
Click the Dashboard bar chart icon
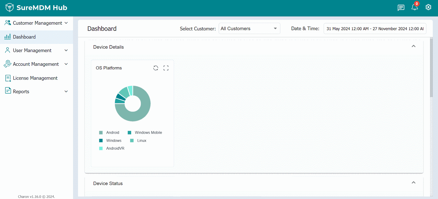point(8,36)
